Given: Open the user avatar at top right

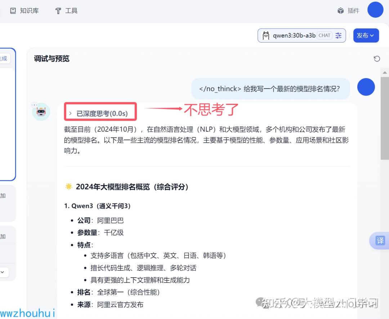Looking at the screenshot, I should [x=375, y=10].
